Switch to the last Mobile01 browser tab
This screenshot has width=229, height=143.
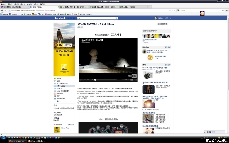(x=134, y=7)
